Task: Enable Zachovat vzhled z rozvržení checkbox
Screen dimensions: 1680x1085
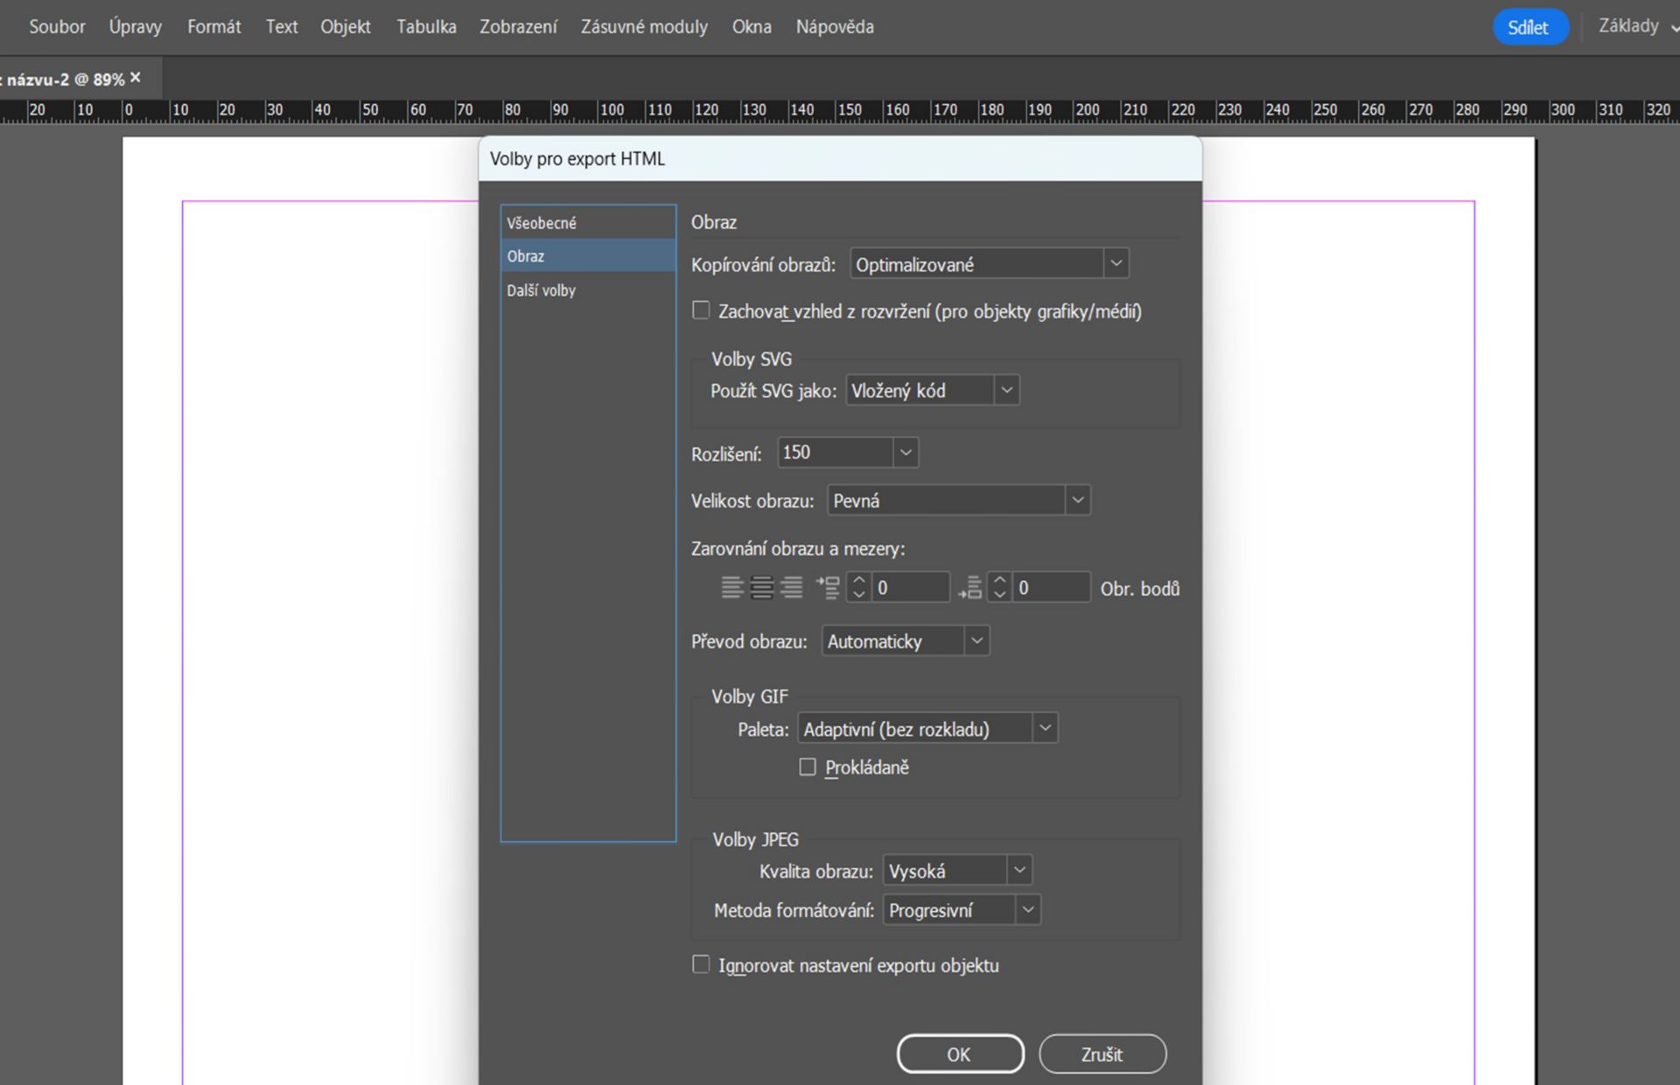Action: [x=701, y=311]
